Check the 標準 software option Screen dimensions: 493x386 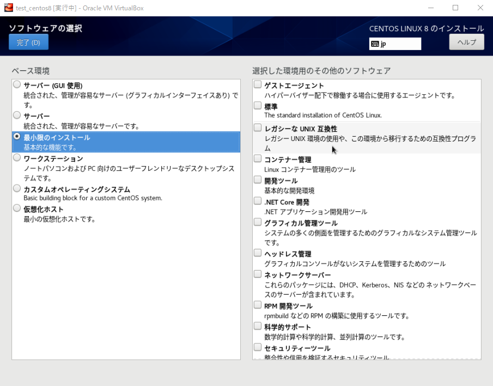[257, 105]
